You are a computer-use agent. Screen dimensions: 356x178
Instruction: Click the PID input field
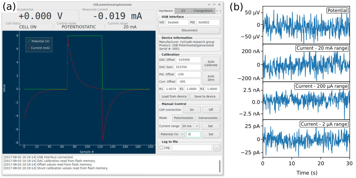pos(208,22)
